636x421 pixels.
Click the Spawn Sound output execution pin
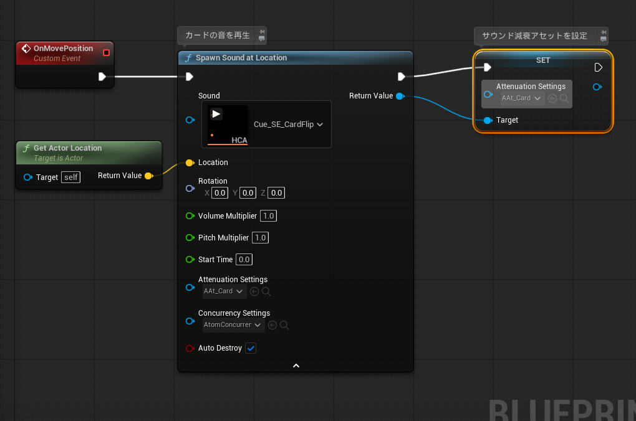point(401,77)
